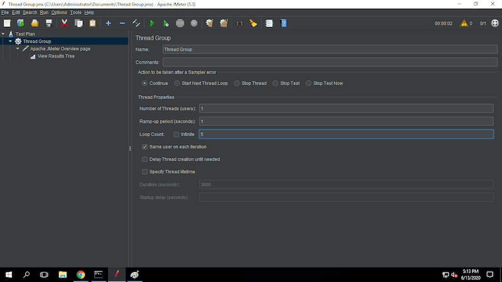
Task: Open the Edit menu
Action: click(x=16, y=13)
